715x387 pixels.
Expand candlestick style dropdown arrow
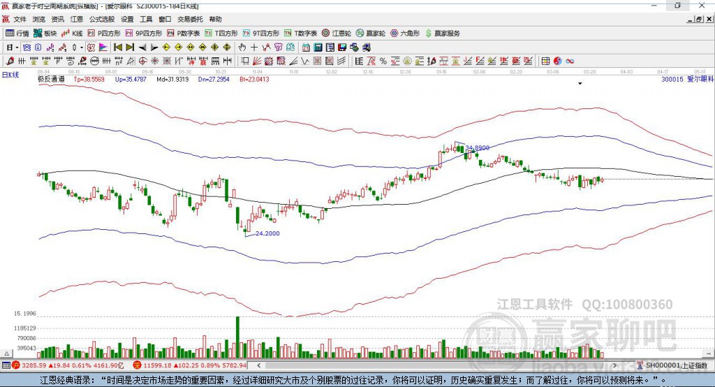click(82, 48)
